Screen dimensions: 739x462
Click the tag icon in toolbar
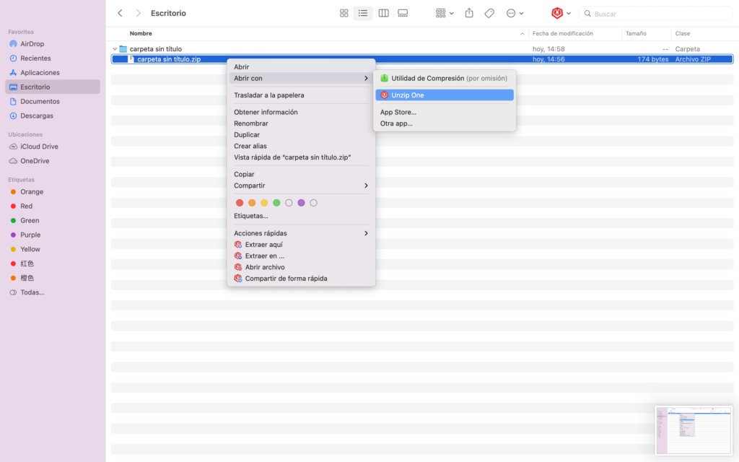[x=489, y=13]
